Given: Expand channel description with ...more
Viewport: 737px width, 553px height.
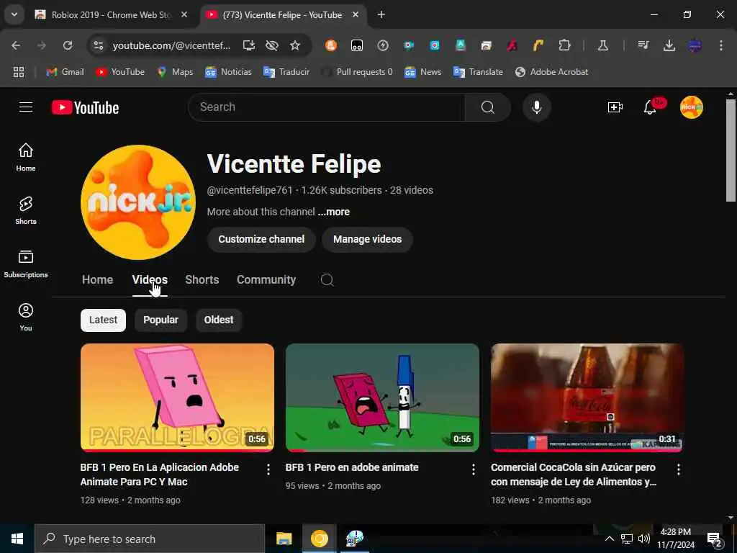Looking at the screenshot, I should click(x=334, y=212).
